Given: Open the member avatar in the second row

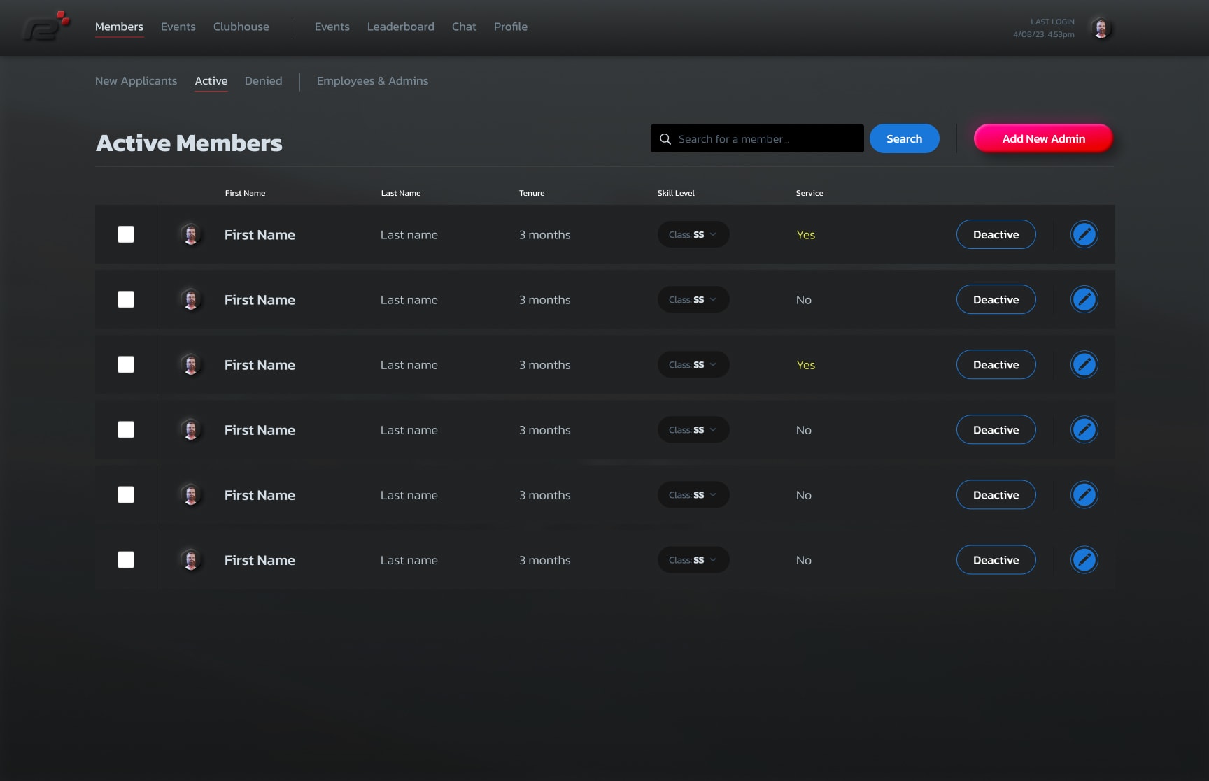Looking at the screenshot, I should [x=190, y=299].
